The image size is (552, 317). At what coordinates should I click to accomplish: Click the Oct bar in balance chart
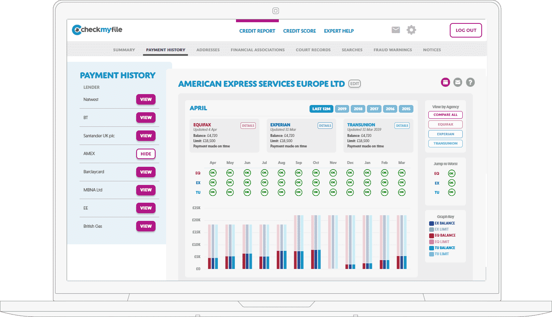316,242
